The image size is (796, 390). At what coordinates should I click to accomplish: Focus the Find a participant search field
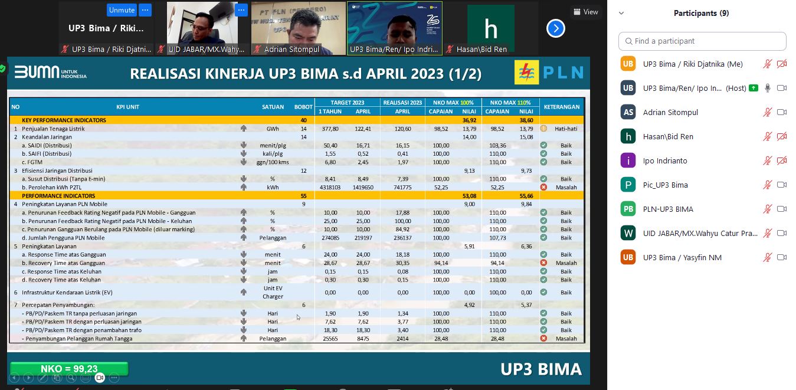click(x=702, y=41)
